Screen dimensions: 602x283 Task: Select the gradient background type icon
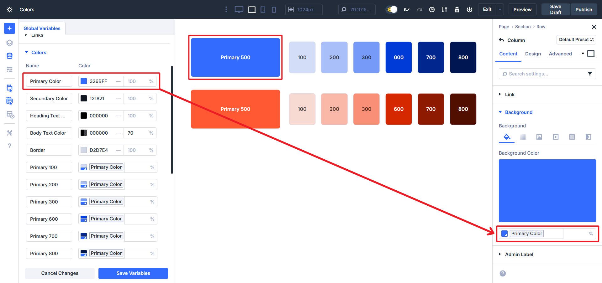tap(523, 137)
